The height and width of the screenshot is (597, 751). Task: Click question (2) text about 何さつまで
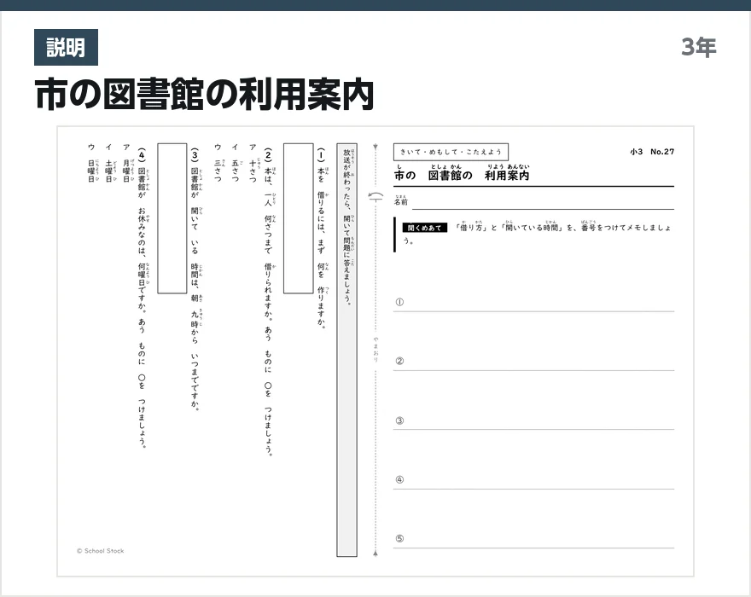(x=269, y=302)
